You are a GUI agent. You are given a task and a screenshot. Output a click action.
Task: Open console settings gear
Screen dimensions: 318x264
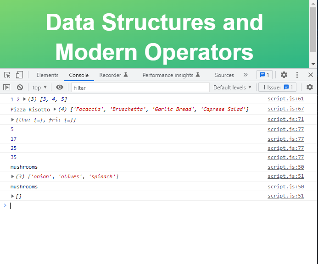pyautogui.click(x=309, y=88)
